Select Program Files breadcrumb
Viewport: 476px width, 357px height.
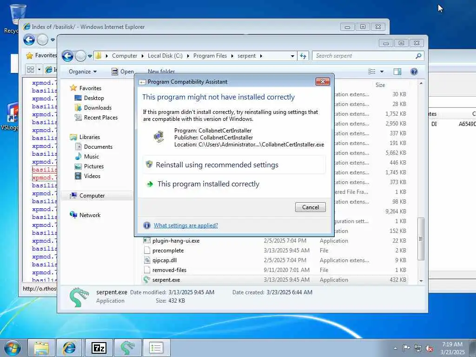[210, 56]
